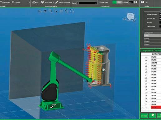The height and width of the screenshot is (120, 161).
Task: Click the Velocità speed input field
Action: pos(131,2)
